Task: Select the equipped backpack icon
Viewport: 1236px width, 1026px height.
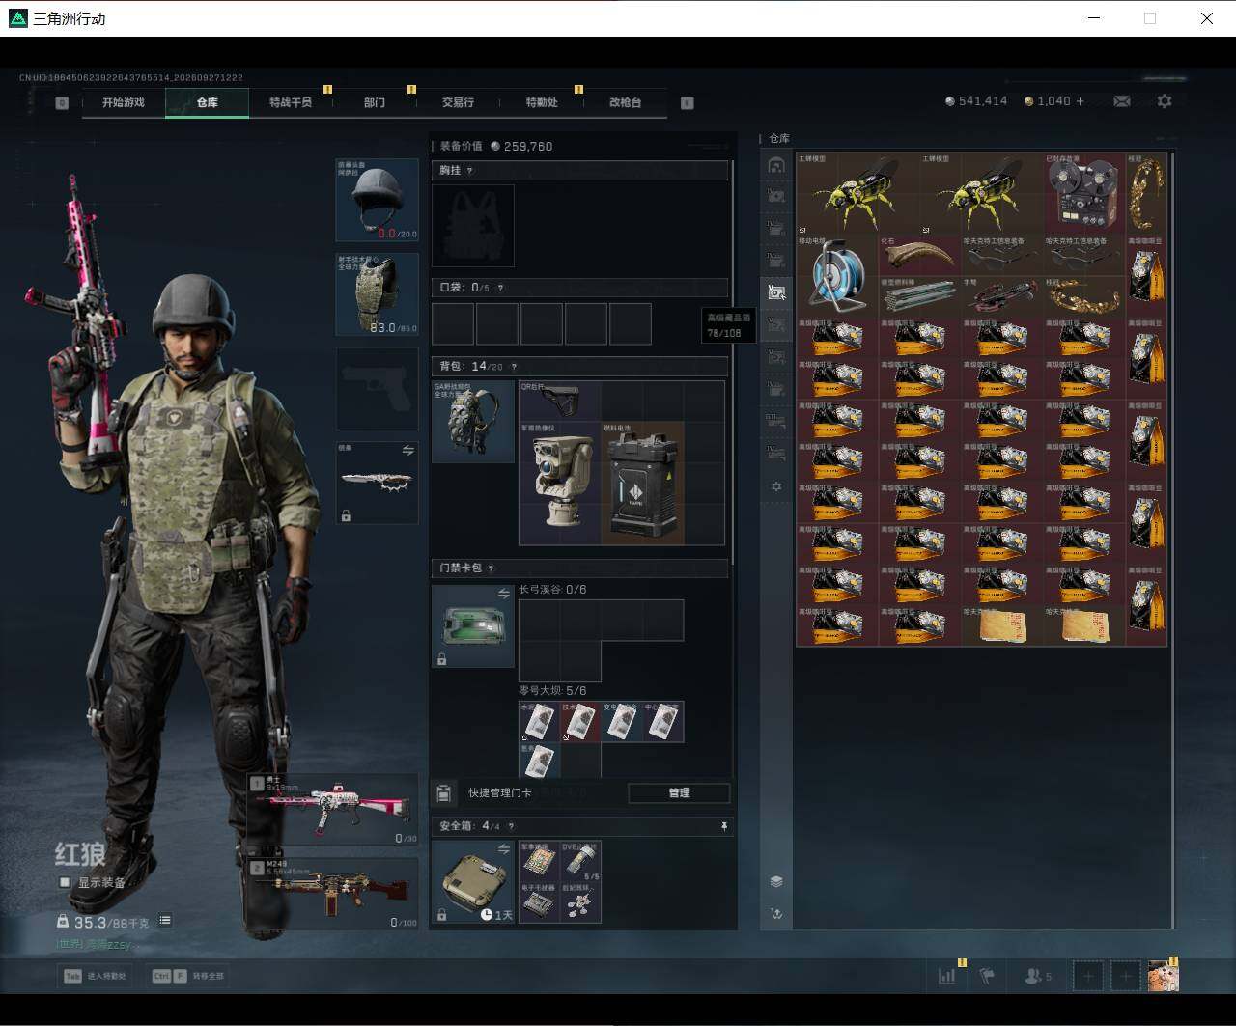Action: pyautogui.click(x=473, y=422)
